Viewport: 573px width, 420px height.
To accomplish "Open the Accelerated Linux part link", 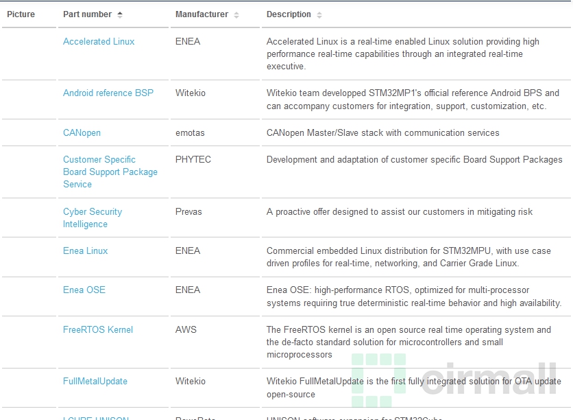I will (99, 42).
